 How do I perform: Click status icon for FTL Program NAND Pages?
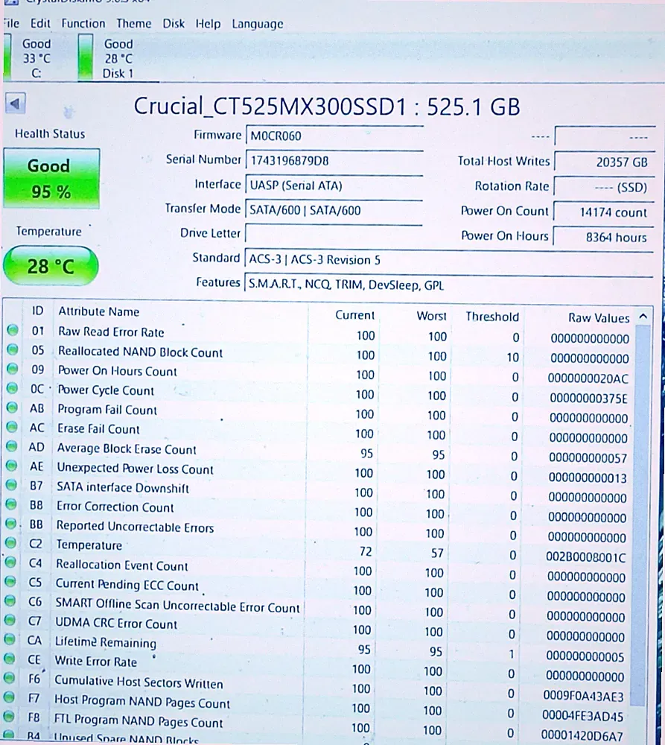[8, 717]
